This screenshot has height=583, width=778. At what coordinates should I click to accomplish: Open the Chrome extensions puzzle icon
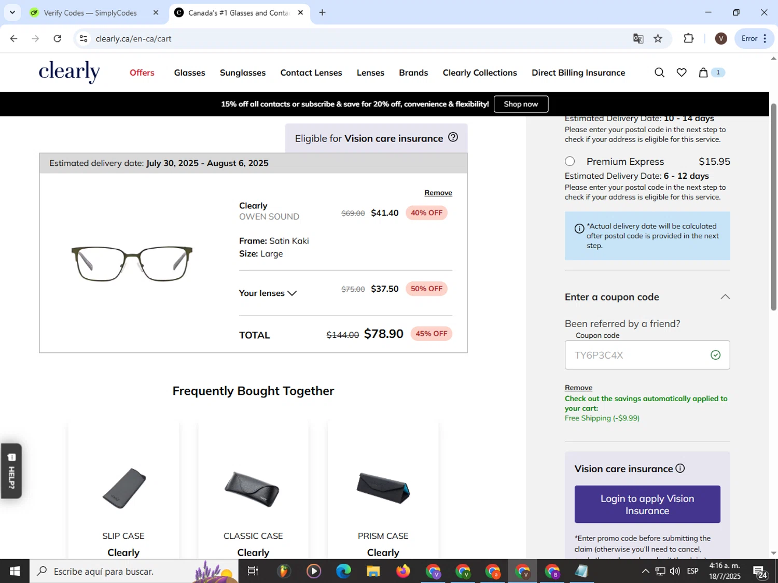coord(688,38)
